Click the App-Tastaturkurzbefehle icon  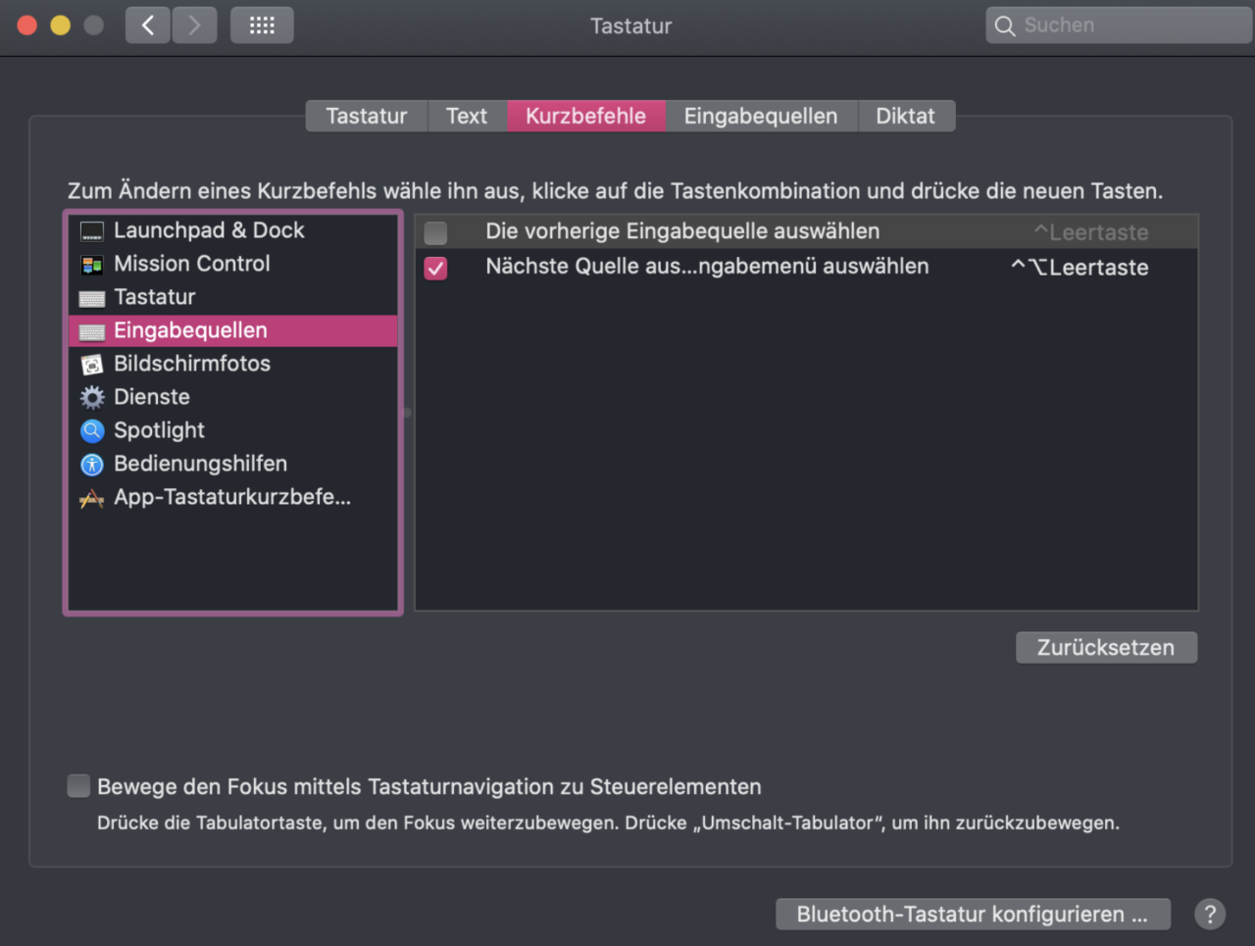[92, 498]
